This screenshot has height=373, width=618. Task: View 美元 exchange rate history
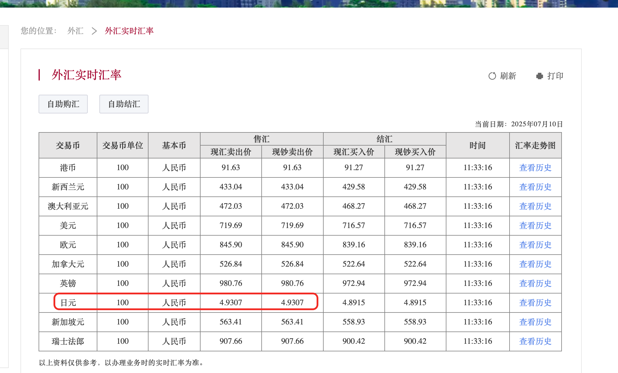pos(535,226)
